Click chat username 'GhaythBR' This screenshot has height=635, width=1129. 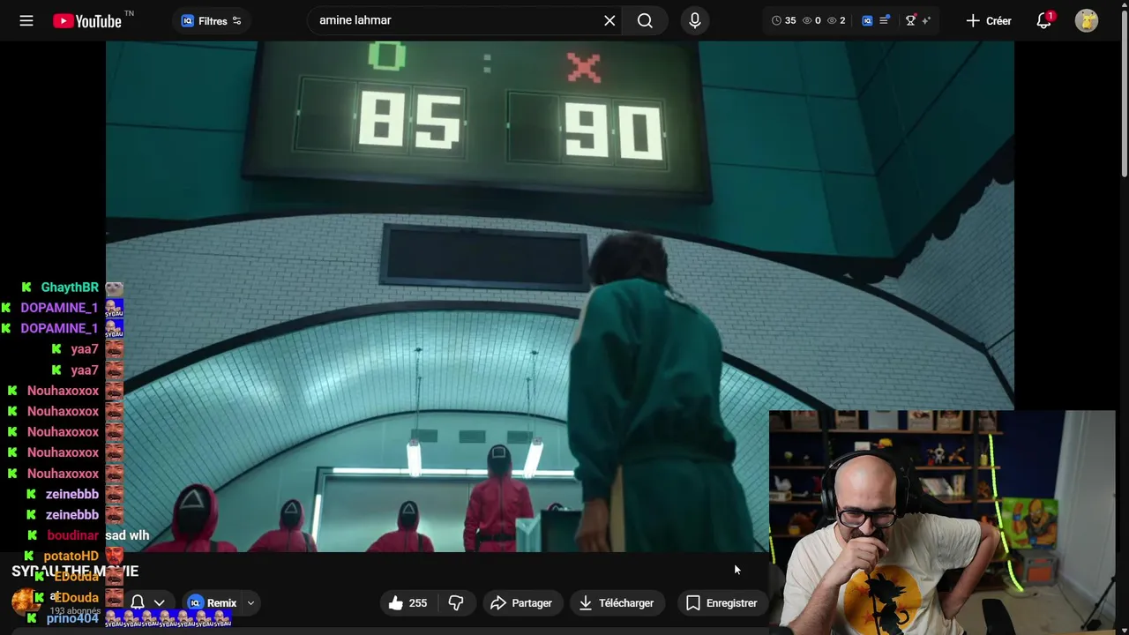(x=70, y=288)
